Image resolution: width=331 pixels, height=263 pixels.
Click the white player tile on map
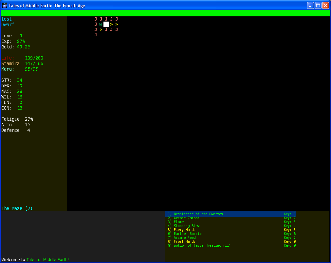(x=106, y=24)
